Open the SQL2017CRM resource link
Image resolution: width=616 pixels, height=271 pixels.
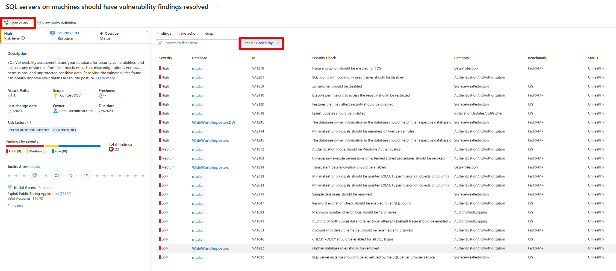click(68, 33)
